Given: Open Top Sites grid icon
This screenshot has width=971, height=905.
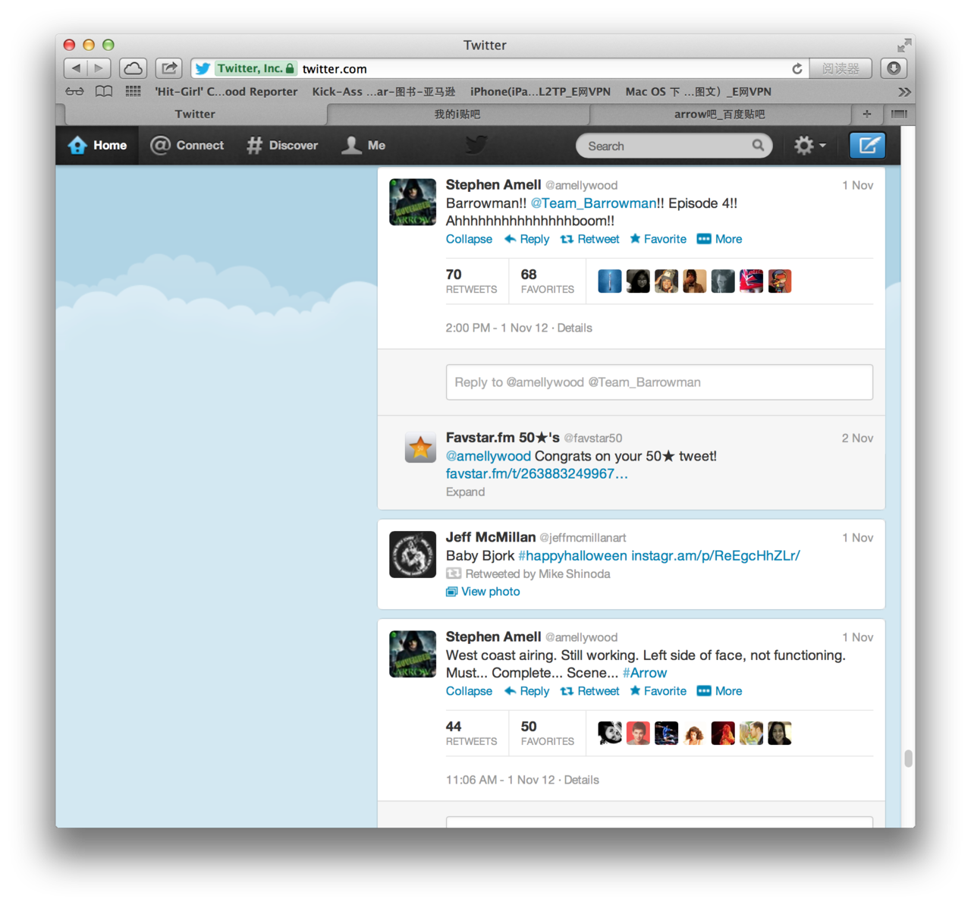Looking at the screenshot, I should click(x=134, y=92).
